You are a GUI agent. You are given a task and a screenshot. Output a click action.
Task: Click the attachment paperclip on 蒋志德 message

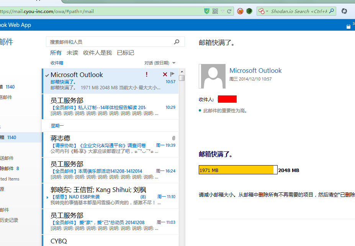[173, 138]
